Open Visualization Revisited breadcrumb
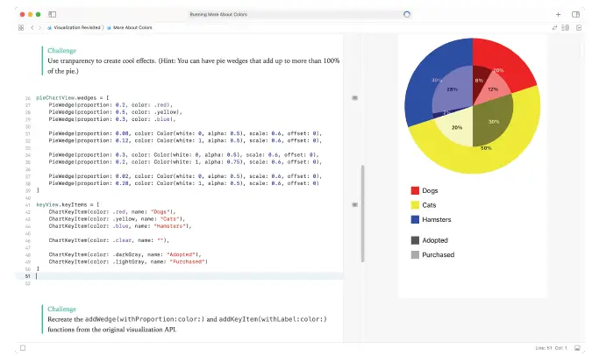Viewport: 592px width, 356px height. pos(77,27)
